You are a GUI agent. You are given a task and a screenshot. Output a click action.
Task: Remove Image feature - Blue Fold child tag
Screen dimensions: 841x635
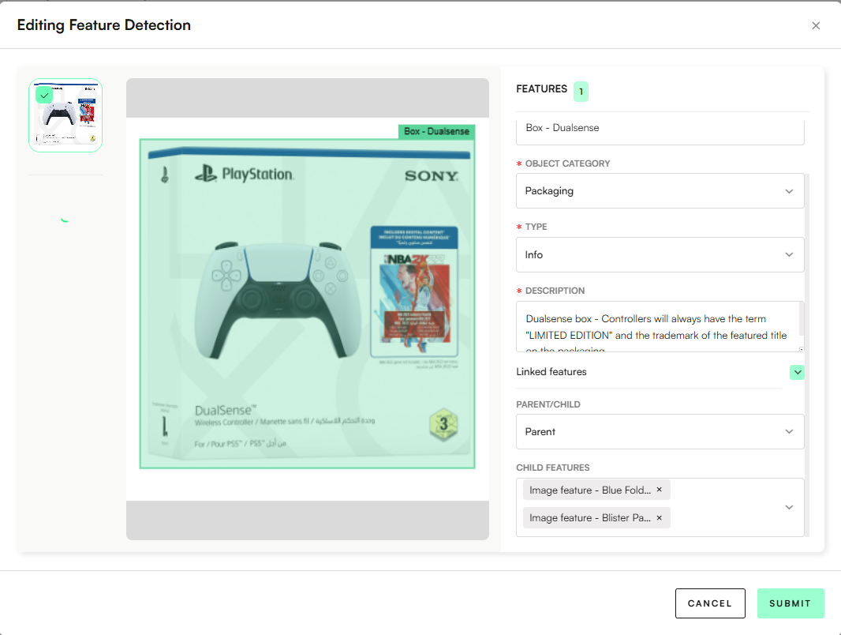(x=660, y=490)
